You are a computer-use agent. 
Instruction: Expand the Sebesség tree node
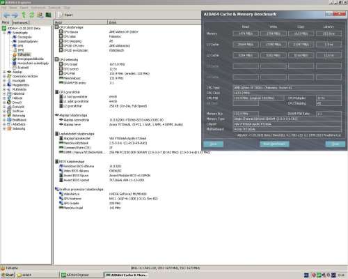4,128
